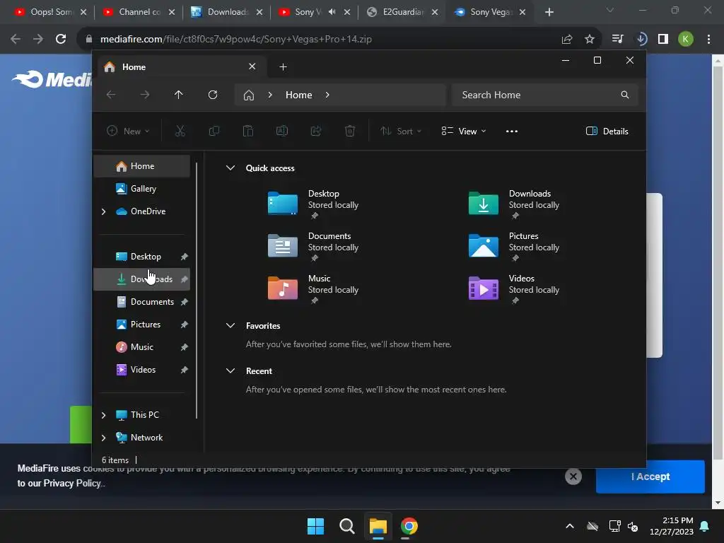Click the Cut scissors icon in File Explorer toolbar
This screenshot has width=724, height=543.
pyautogui.click(x=180, y=131)
